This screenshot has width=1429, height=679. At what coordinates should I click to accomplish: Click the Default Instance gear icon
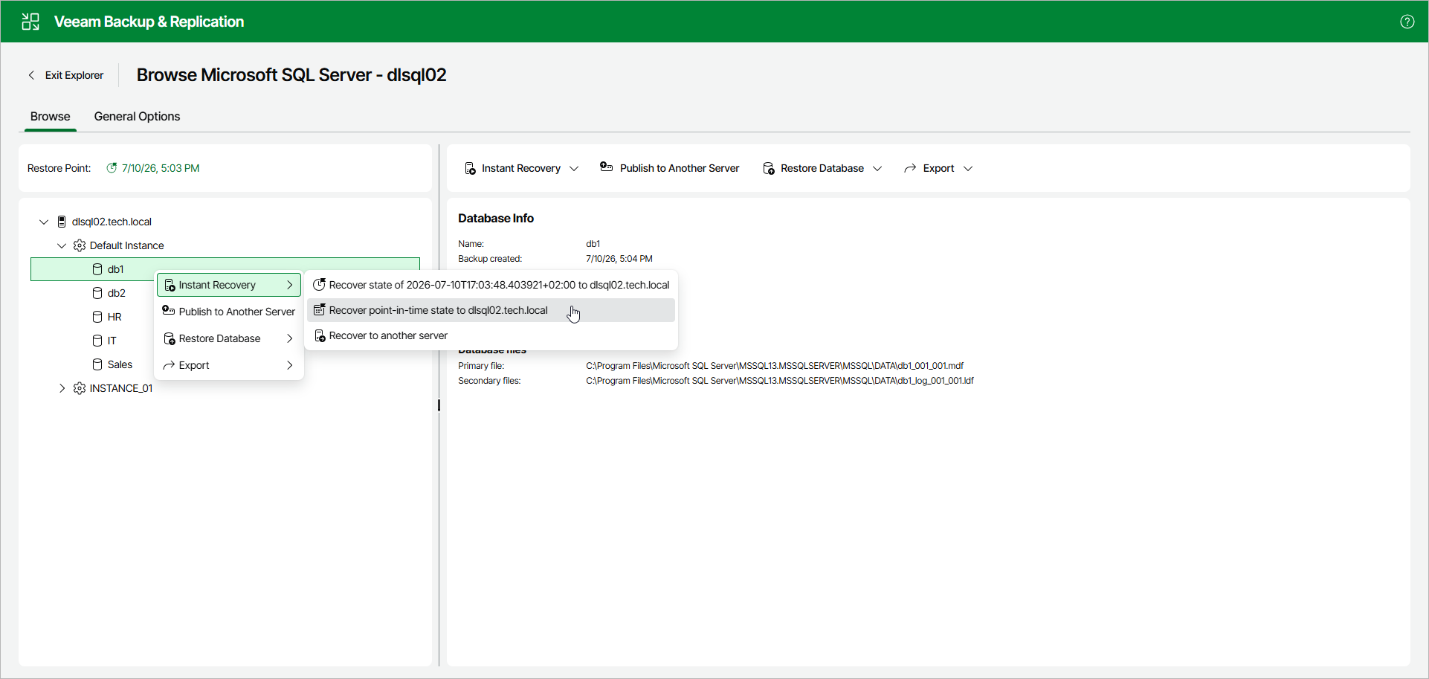[80, 245]
